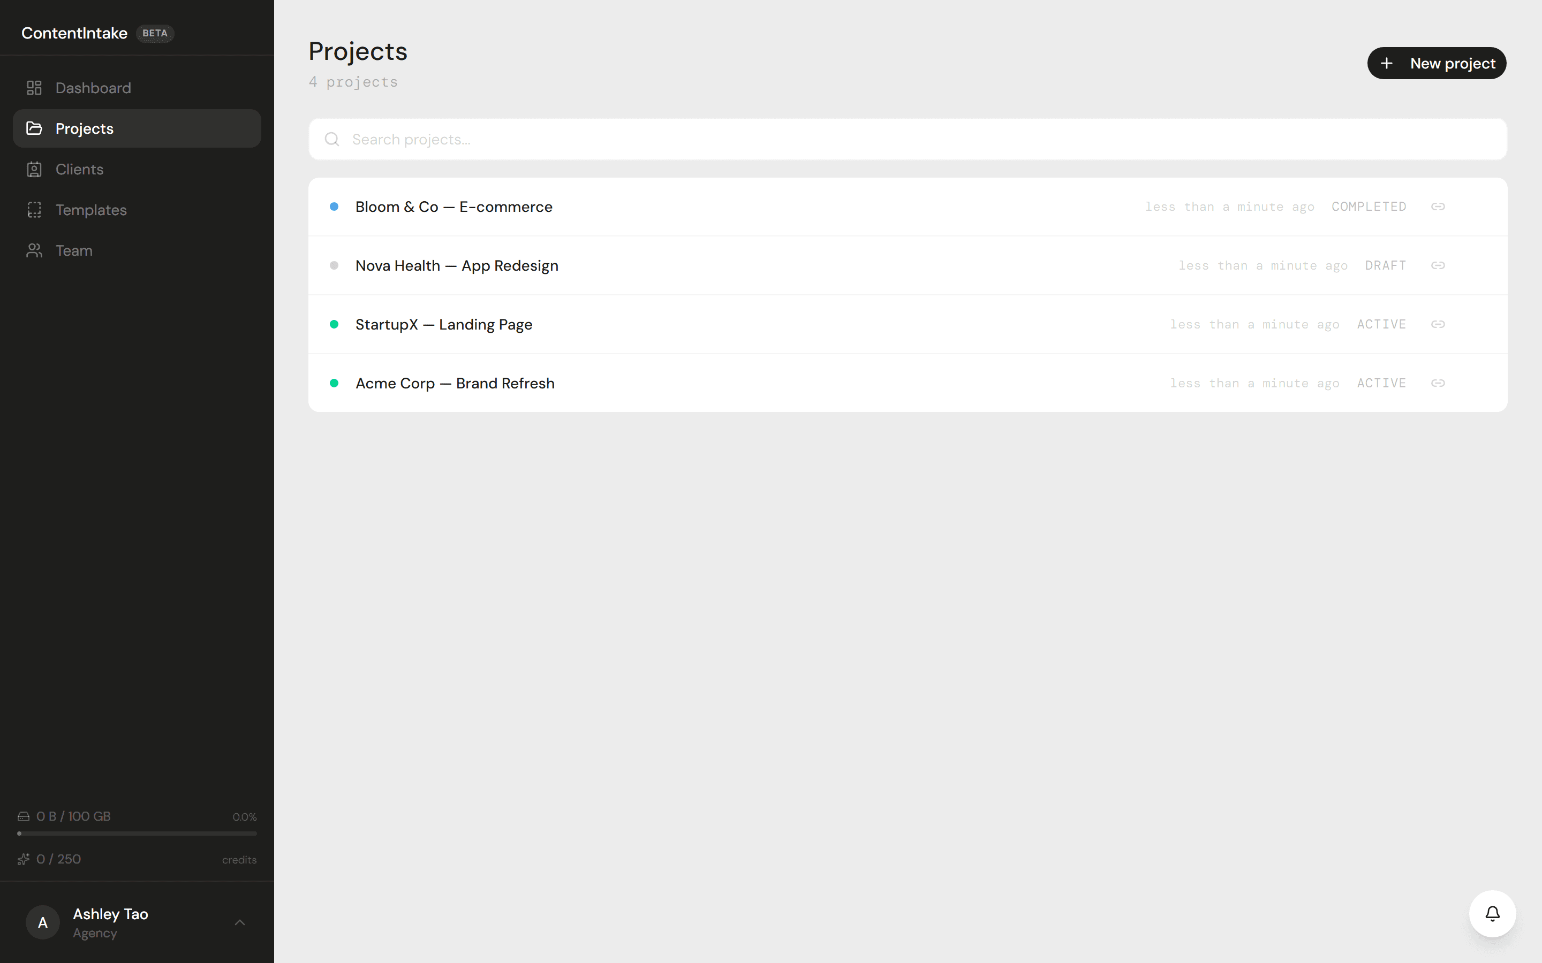Create a New project
This screenshot has width=1542, height=963.
[1436, 63]
